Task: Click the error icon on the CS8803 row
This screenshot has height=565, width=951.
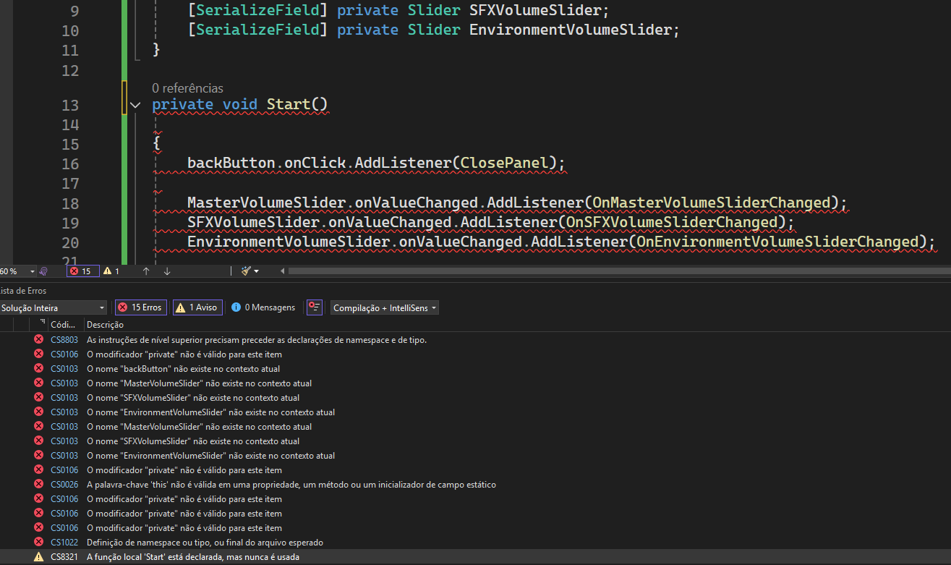Action: tap(38, 339)
